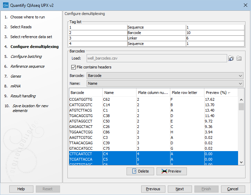
Task: Select the CCGATGGTTG barcode row
Action: point(81,99)
